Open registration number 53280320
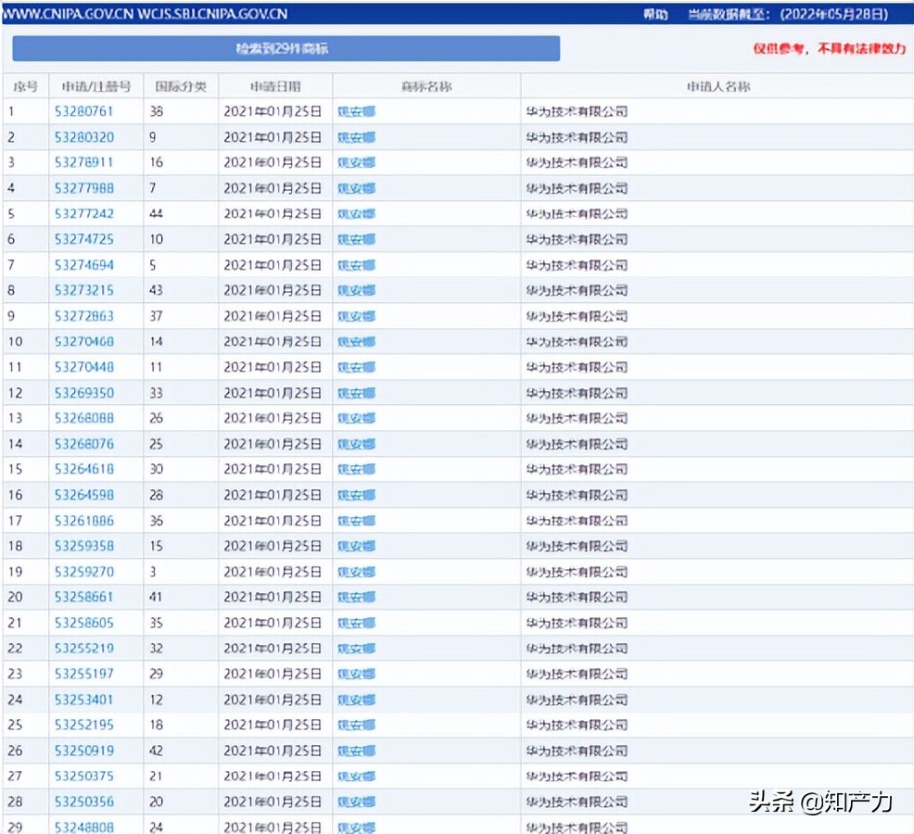This screenshot has width=914, height=834. pos(84,137)
